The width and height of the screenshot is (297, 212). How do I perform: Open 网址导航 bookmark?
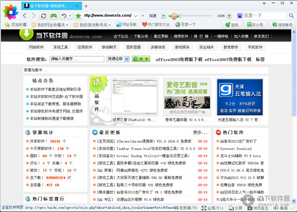click(x=127, y=25)
